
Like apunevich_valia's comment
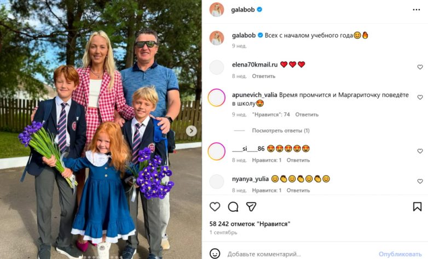(420, 97)
